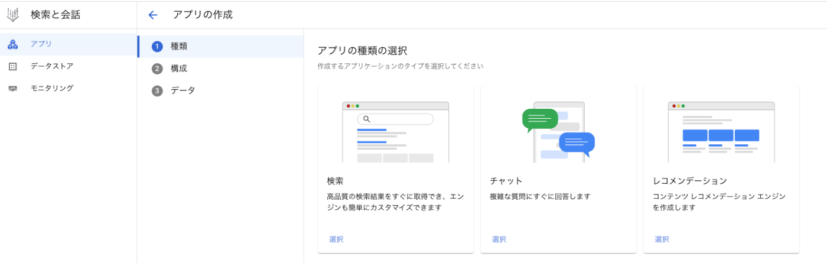Viewport: 827px width, 263px height.
Task: Click the 検索 card browser illustration
Action: pos(395,132)
